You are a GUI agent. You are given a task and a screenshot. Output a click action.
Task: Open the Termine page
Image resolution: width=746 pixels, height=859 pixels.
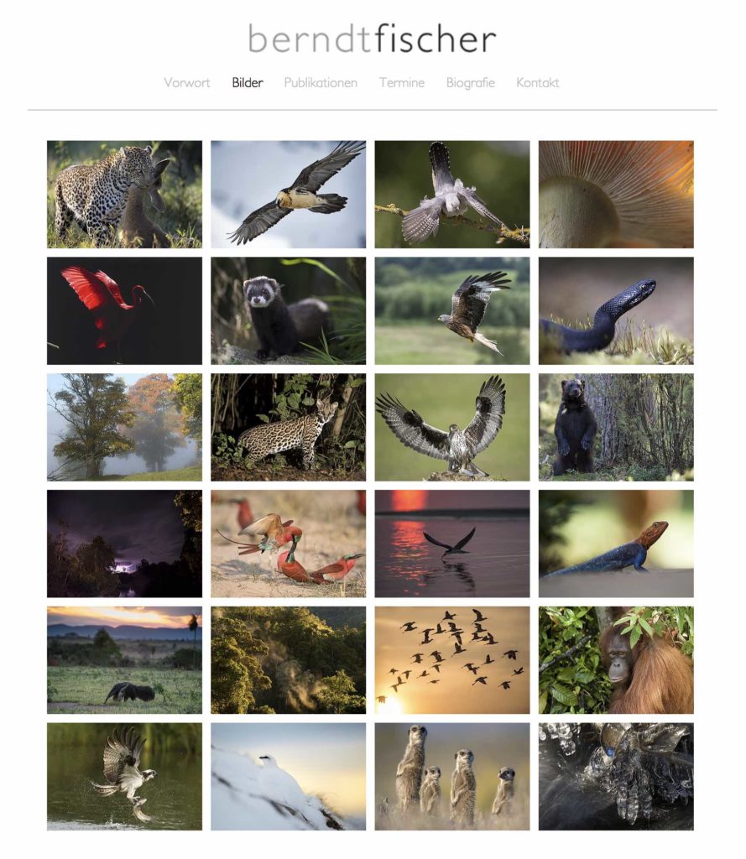coord(402,83)
